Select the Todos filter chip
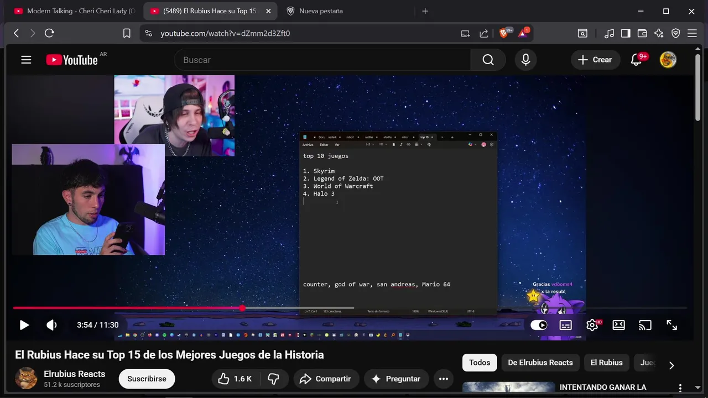 tap(480, 363)
